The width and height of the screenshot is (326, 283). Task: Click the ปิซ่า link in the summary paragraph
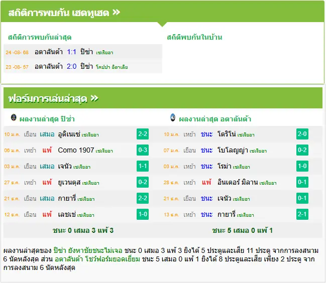pos(60,250)
